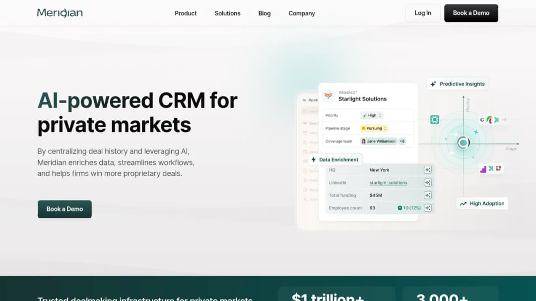Click the "Stage" axis label
The width and height of the screenshot is (536, 301).
[511, 149]
